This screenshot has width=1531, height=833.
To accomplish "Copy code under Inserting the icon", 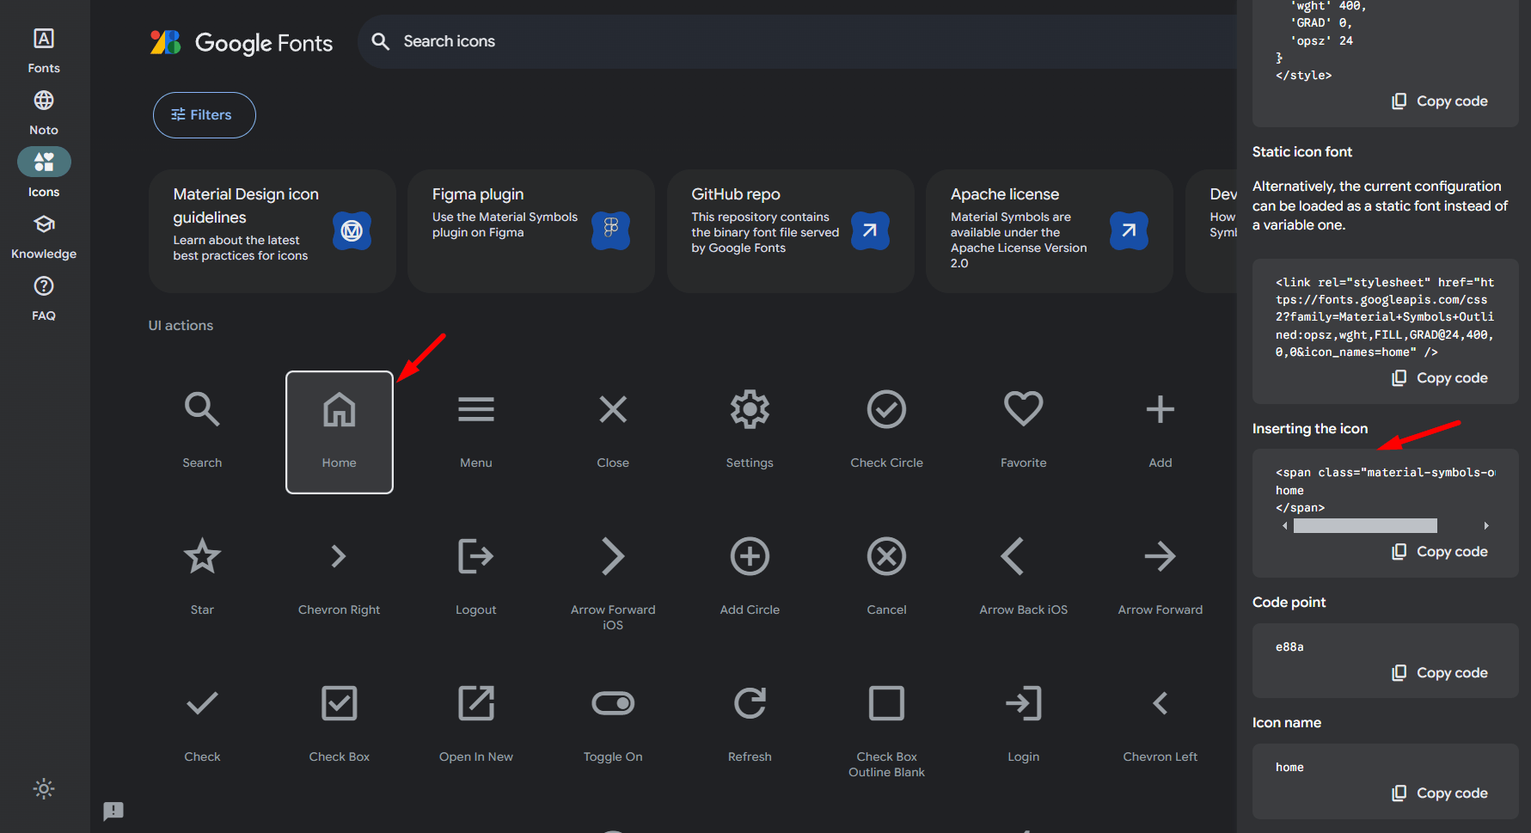I will pos(1440,552).
